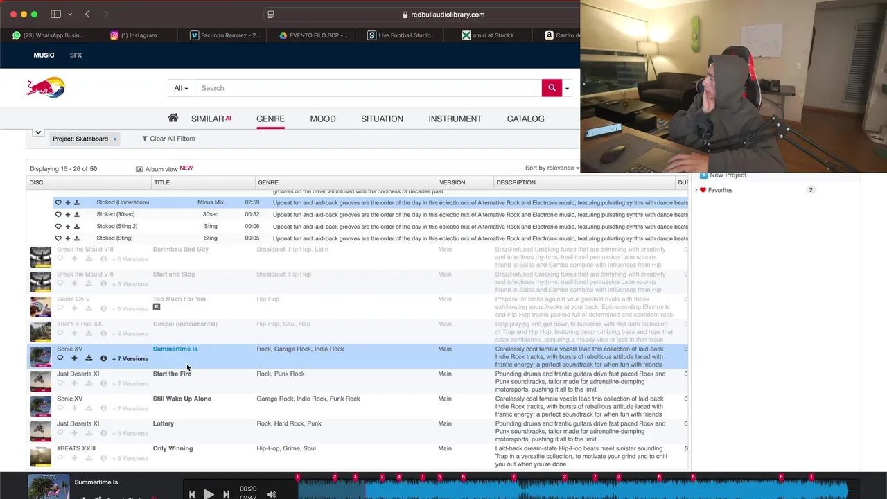Favorite the Start the Fire track

pyautogui.click(x=60, y=383)
